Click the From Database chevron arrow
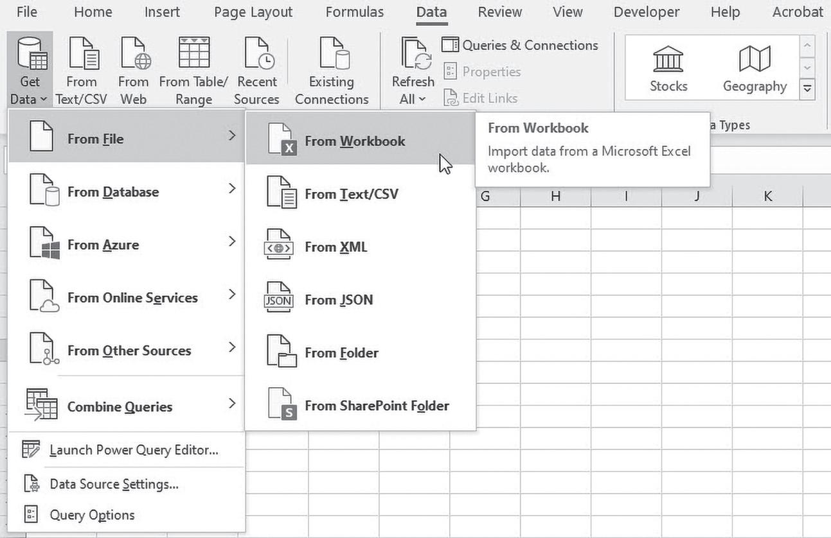The image size is (831, 538). [x=232, y=189]
